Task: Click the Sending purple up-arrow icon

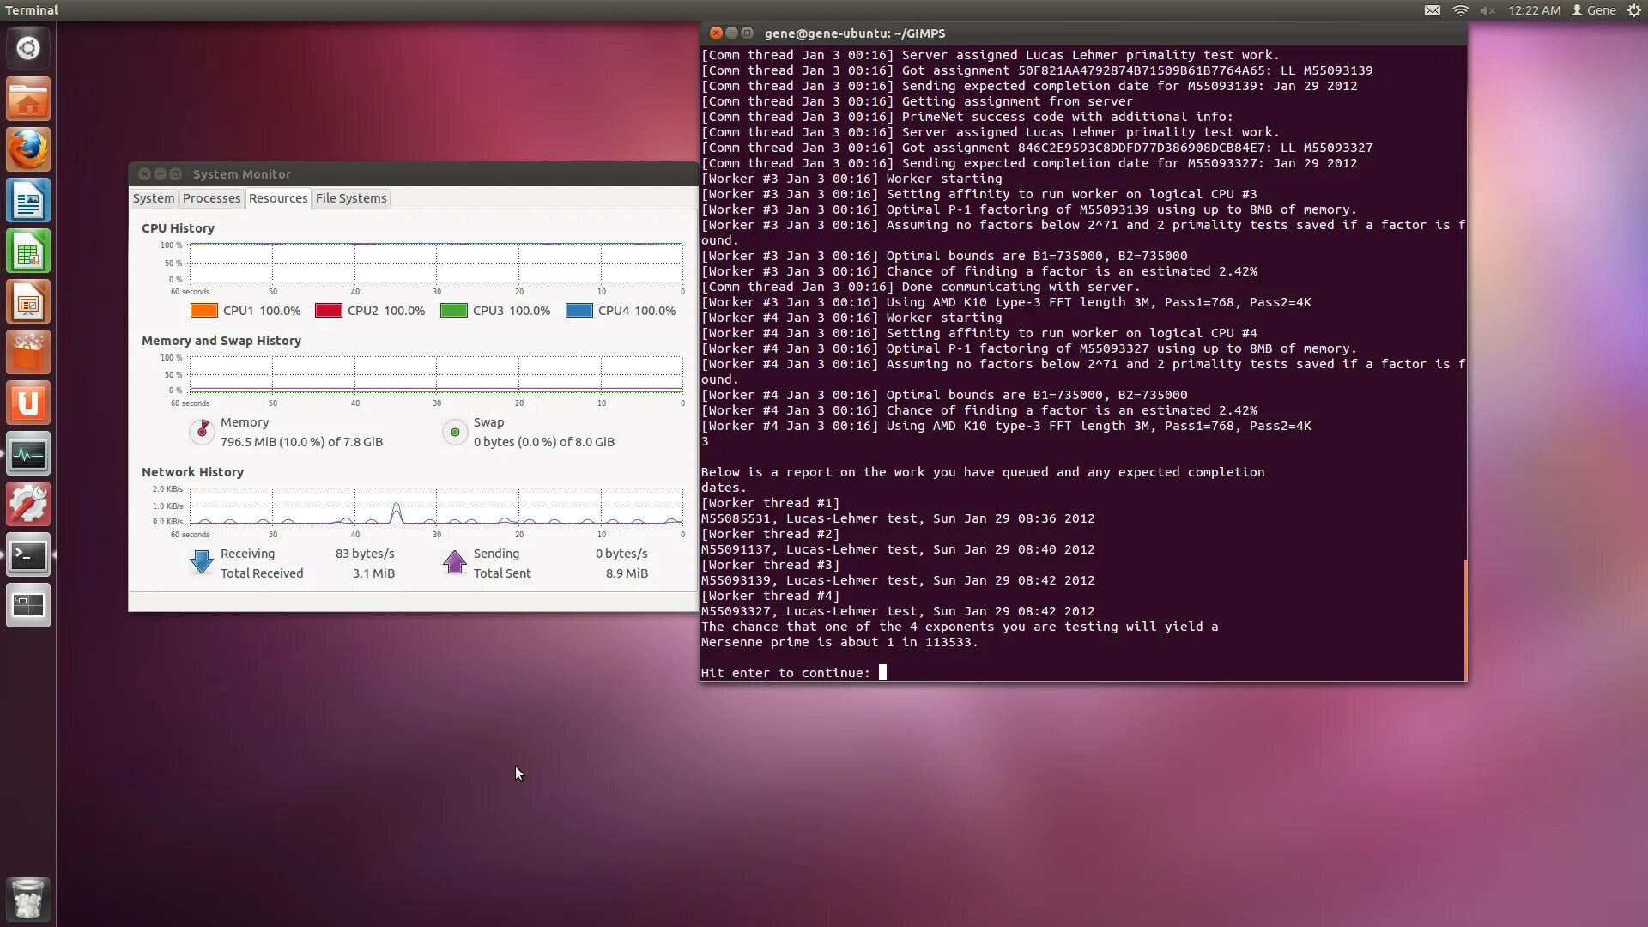Action: (x=455, y=562)
